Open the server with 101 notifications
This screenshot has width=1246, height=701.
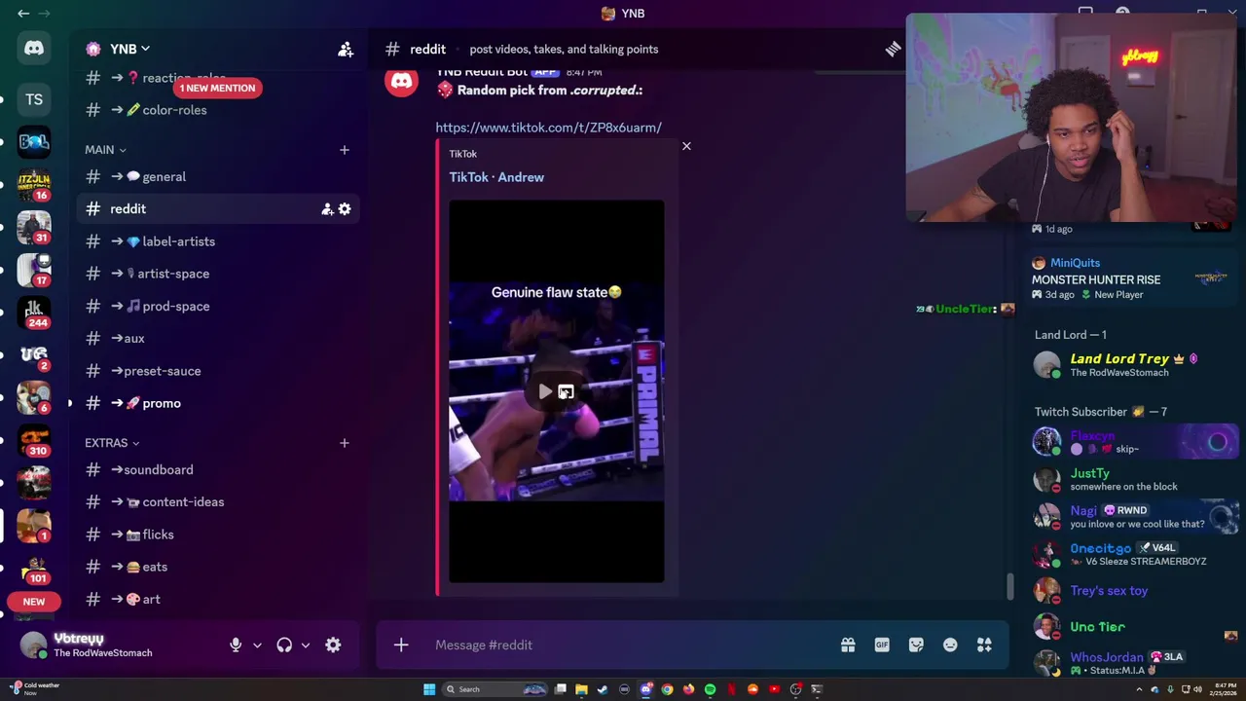[x=34, y=568]
